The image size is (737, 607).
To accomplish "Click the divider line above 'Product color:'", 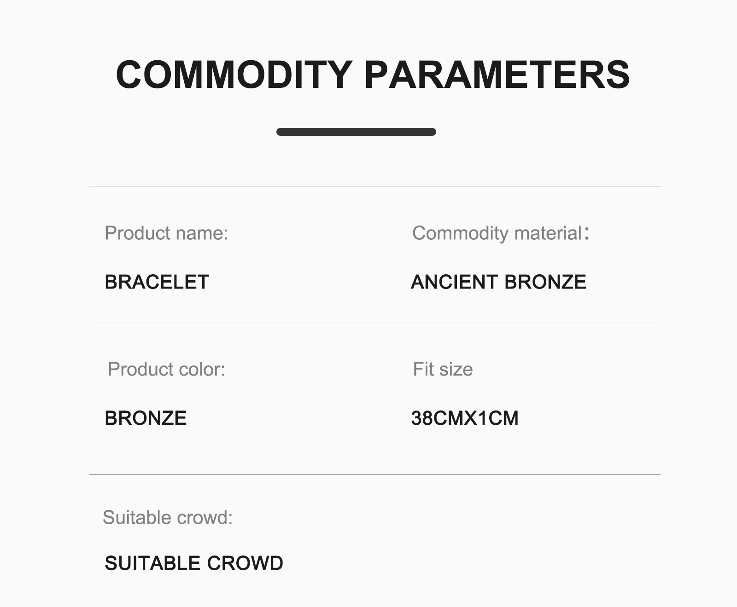I will 374,326.
